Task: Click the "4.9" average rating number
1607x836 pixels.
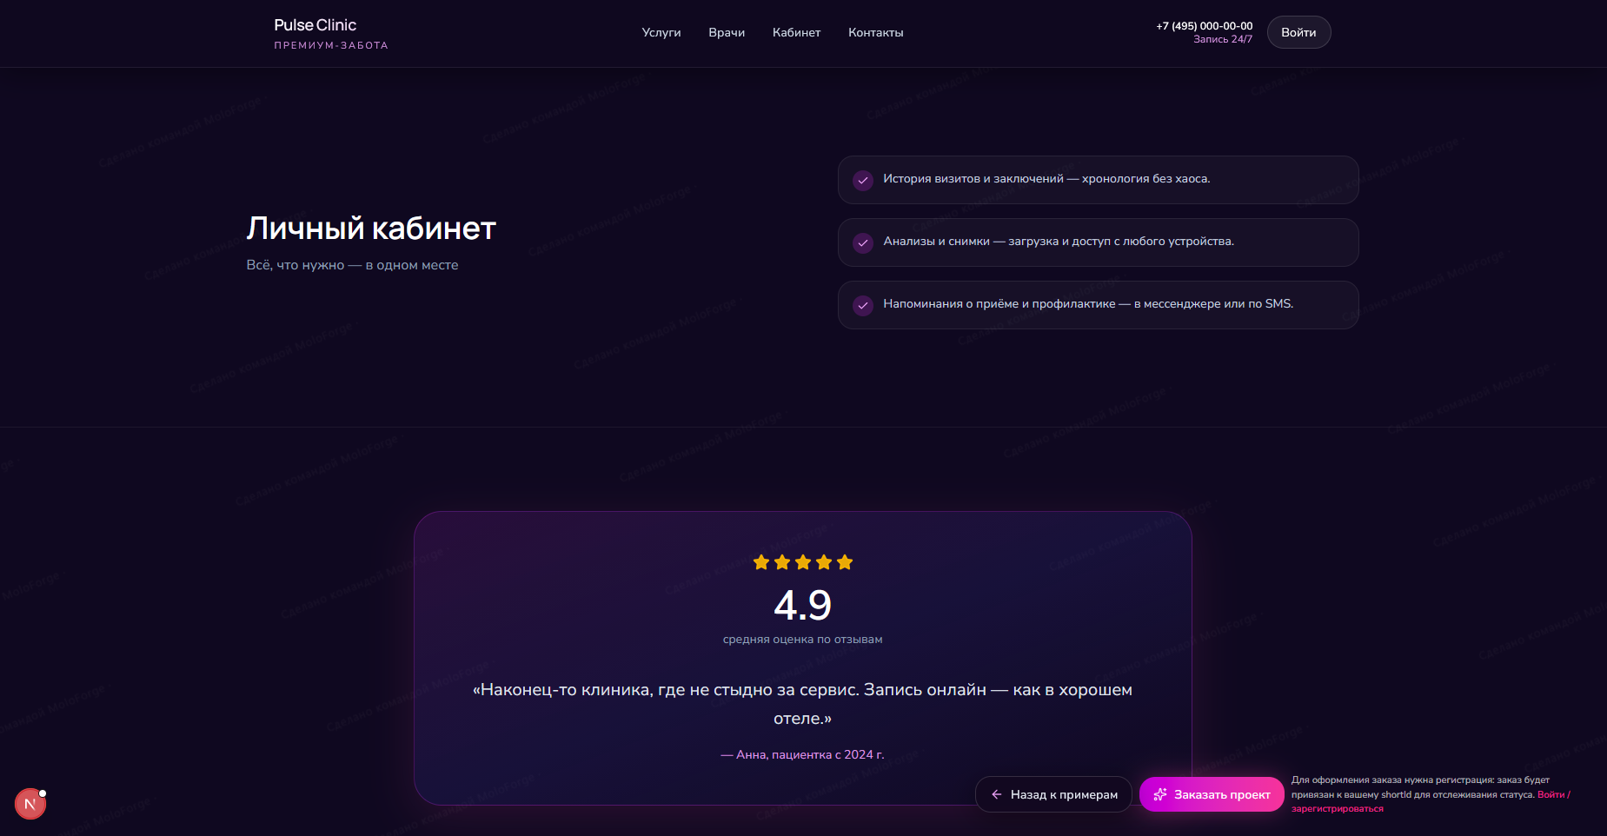Action: (x=802, y=606)
